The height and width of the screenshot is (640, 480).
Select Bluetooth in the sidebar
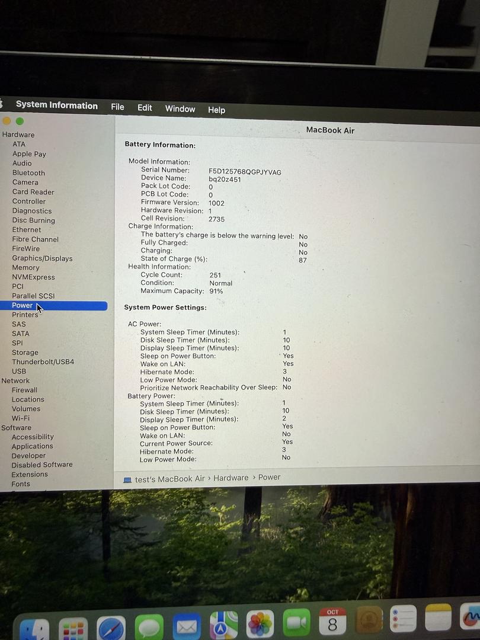pos(28,173)
